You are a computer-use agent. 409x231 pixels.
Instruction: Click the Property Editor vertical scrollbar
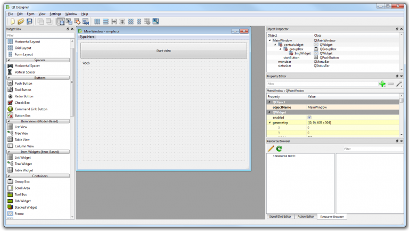click(402, 100)
